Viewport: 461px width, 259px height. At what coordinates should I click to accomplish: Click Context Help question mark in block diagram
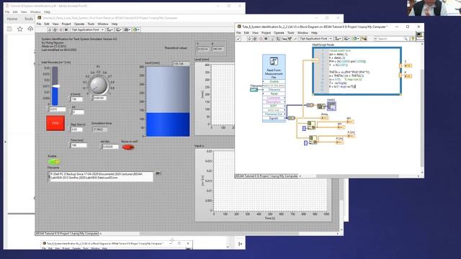point(413,38)
